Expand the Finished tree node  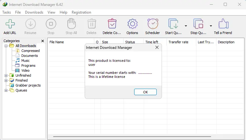coord(6,81)
